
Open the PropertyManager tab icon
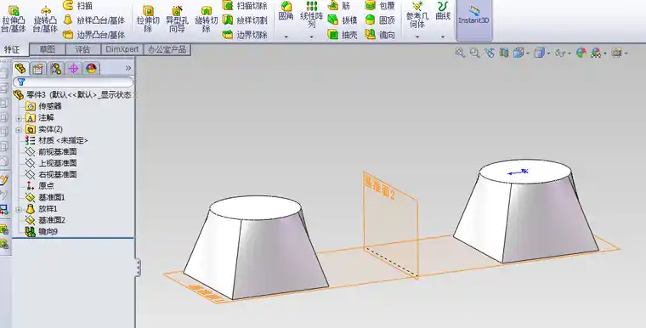coord(38,68)
